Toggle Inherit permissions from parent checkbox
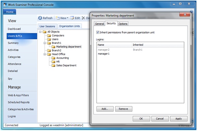 click(x=98, y=32)
